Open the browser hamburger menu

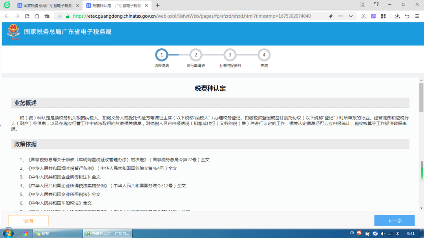417,16
